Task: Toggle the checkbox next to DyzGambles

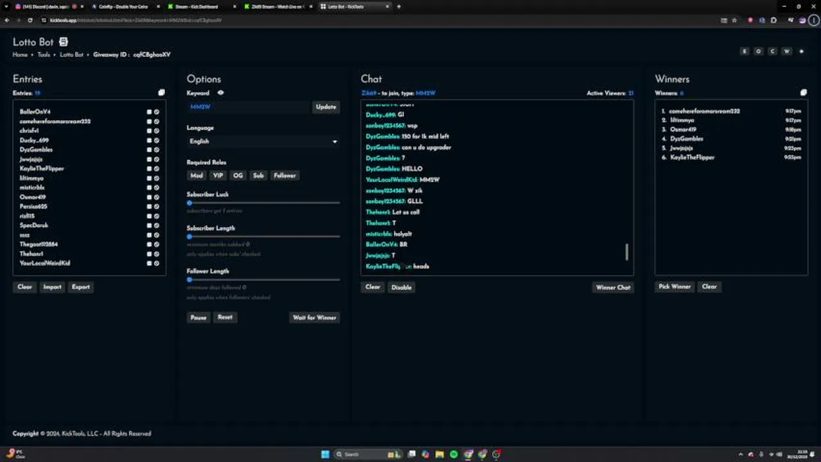Action: tap(149, 150)
